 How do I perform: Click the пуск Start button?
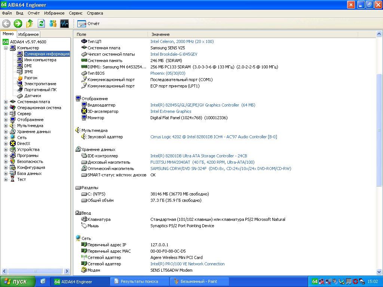click(x=17, y=281)
